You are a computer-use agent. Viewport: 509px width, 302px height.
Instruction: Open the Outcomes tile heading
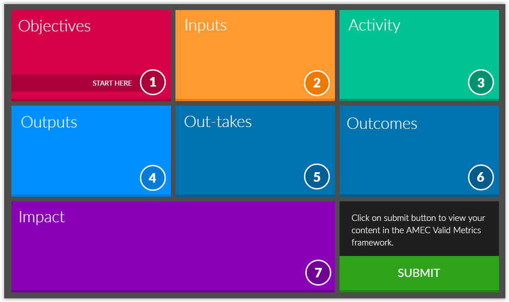[382, 123]
